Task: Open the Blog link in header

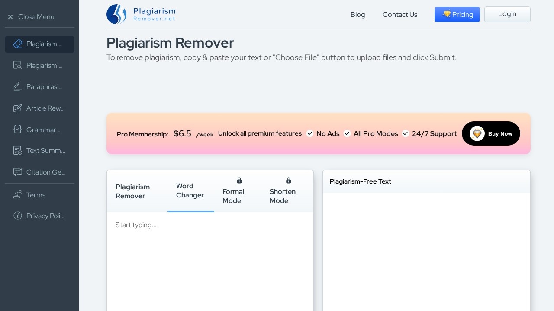Action: (358, 15)
